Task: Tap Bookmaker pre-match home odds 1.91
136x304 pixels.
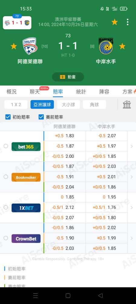Action: click(70, 177)
